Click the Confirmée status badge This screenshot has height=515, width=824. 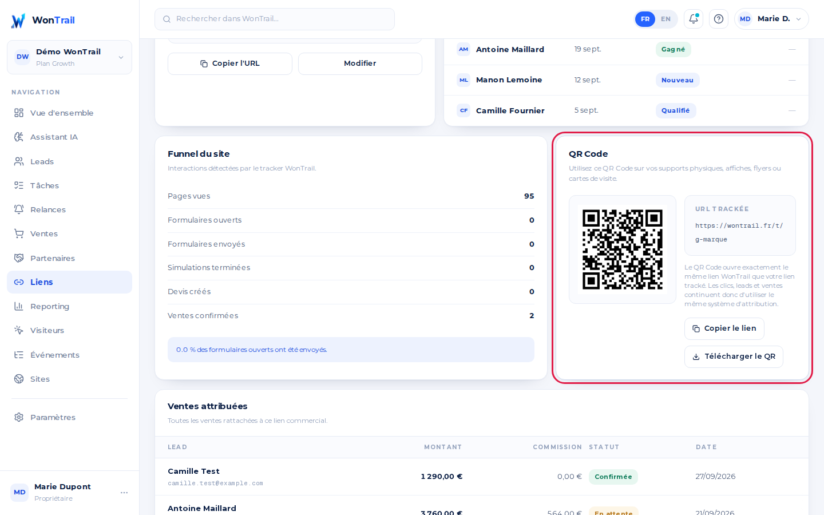[x=613, y=477]
